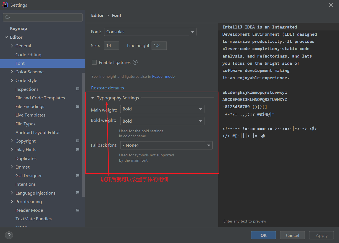The width and height of the screenshot is (339, 243).
Task: Open the Fallback font dropdown
Action: coord(166,145)
